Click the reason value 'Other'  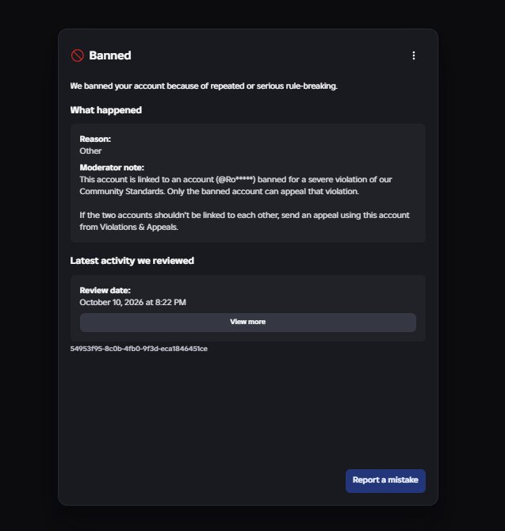pyautogui.click(x=90, y=151)
